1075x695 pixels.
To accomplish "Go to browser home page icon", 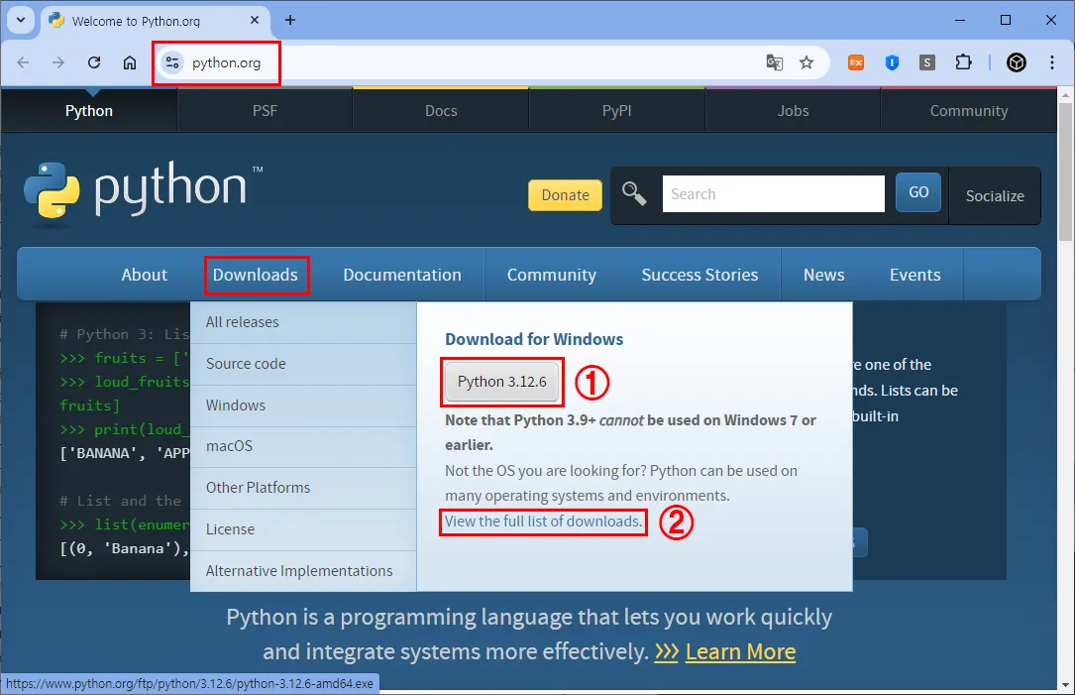I will 130,62.
